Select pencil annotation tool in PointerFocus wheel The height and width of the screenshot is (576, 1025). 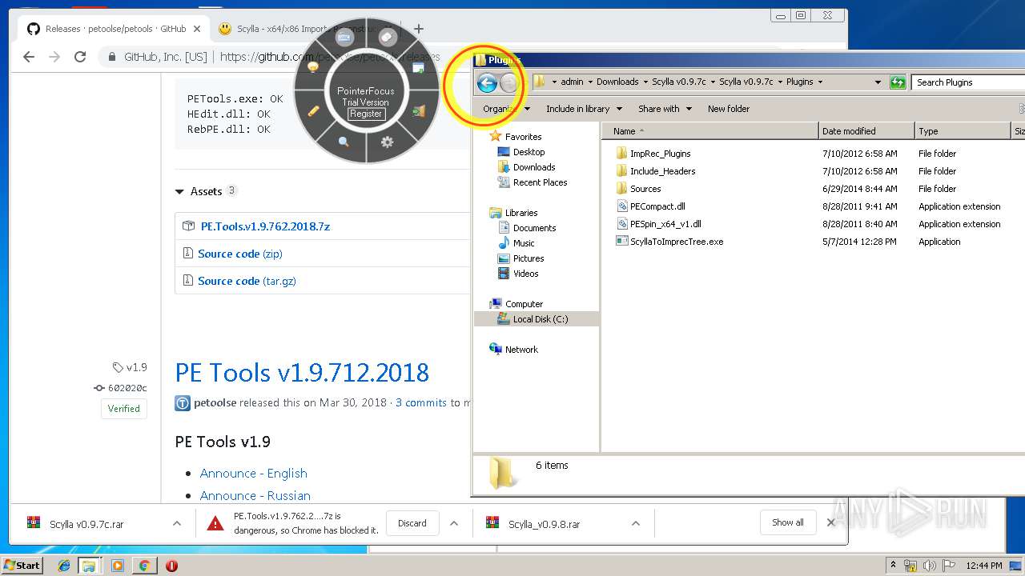[313, 111]
